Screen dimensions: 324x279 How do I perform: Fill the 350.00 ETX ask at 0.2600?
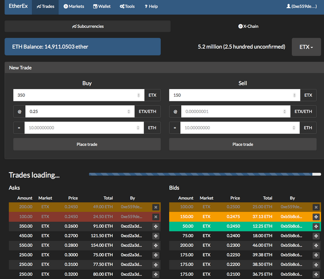pyautogui.click(x=156, y=226)
